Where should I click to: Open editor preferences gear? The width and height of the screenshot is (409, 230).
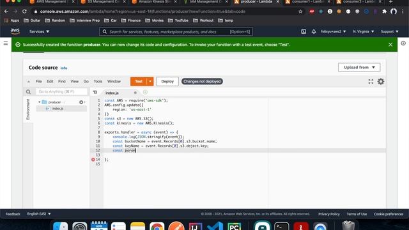tap(381, 81)
